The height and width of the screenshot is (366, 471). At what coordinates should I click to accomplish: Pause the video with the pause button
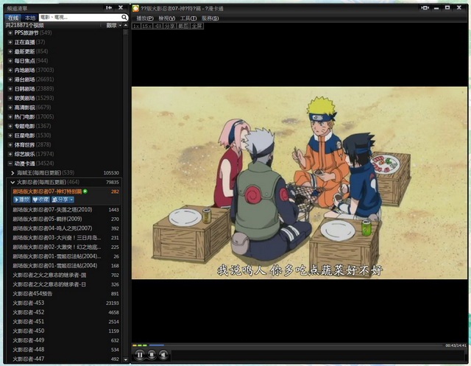(140, 355)
